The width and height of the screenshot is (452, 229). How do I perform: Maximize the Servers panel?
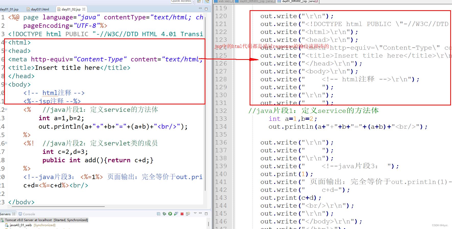coord(206,213)
